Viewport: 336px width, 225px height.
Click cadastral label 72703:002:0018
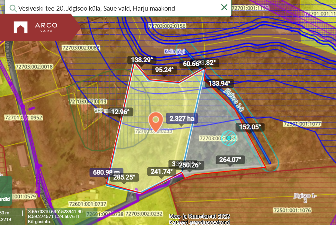pos(34,67)
